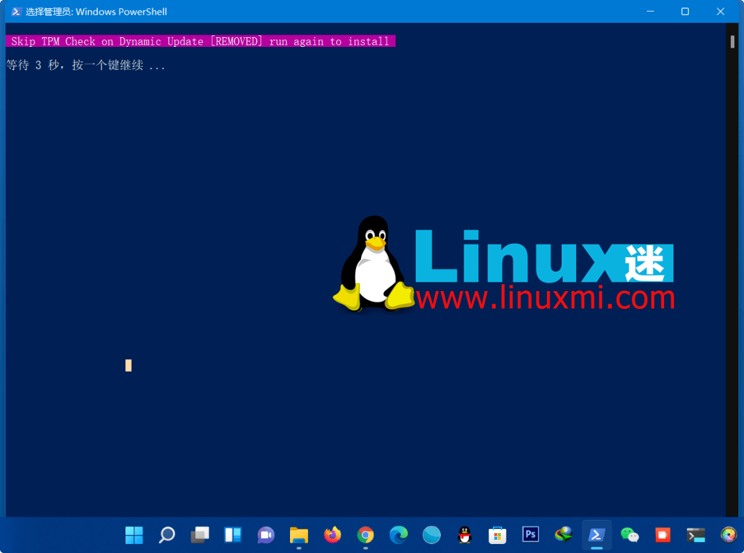Open Microsoft Store on the taskbar

point(497,535)
